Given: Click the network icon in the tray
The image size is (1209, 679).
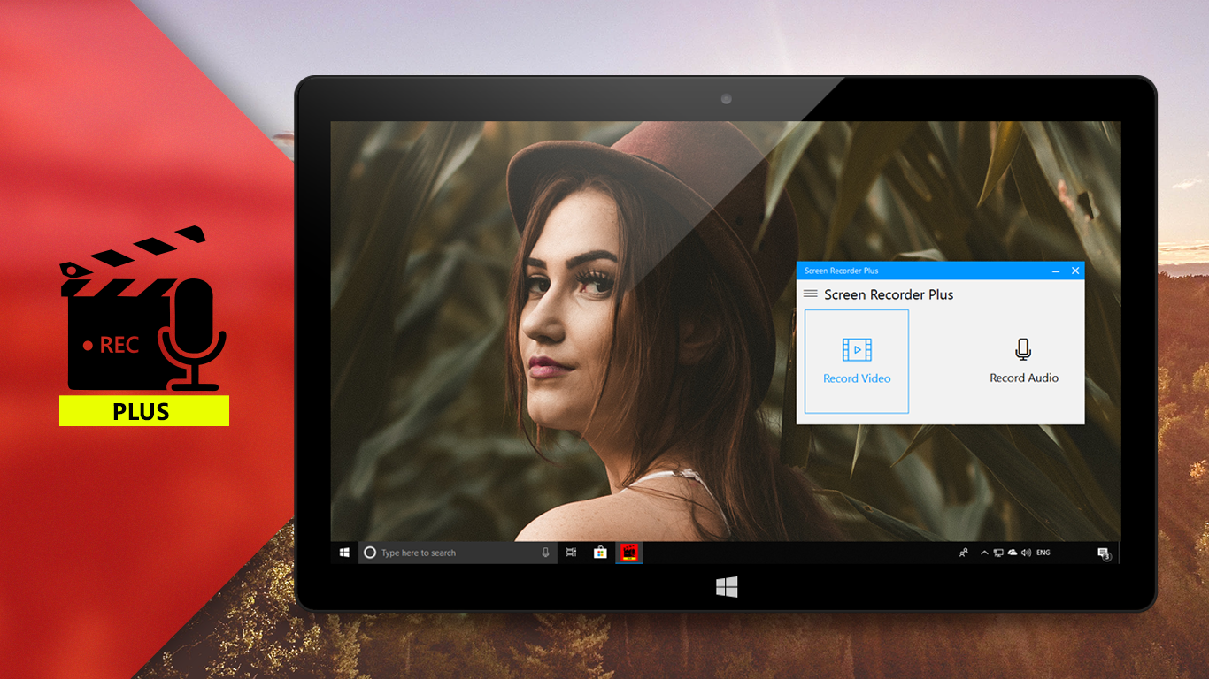Looking at the screenshot, I should click(x=998, y=553).
